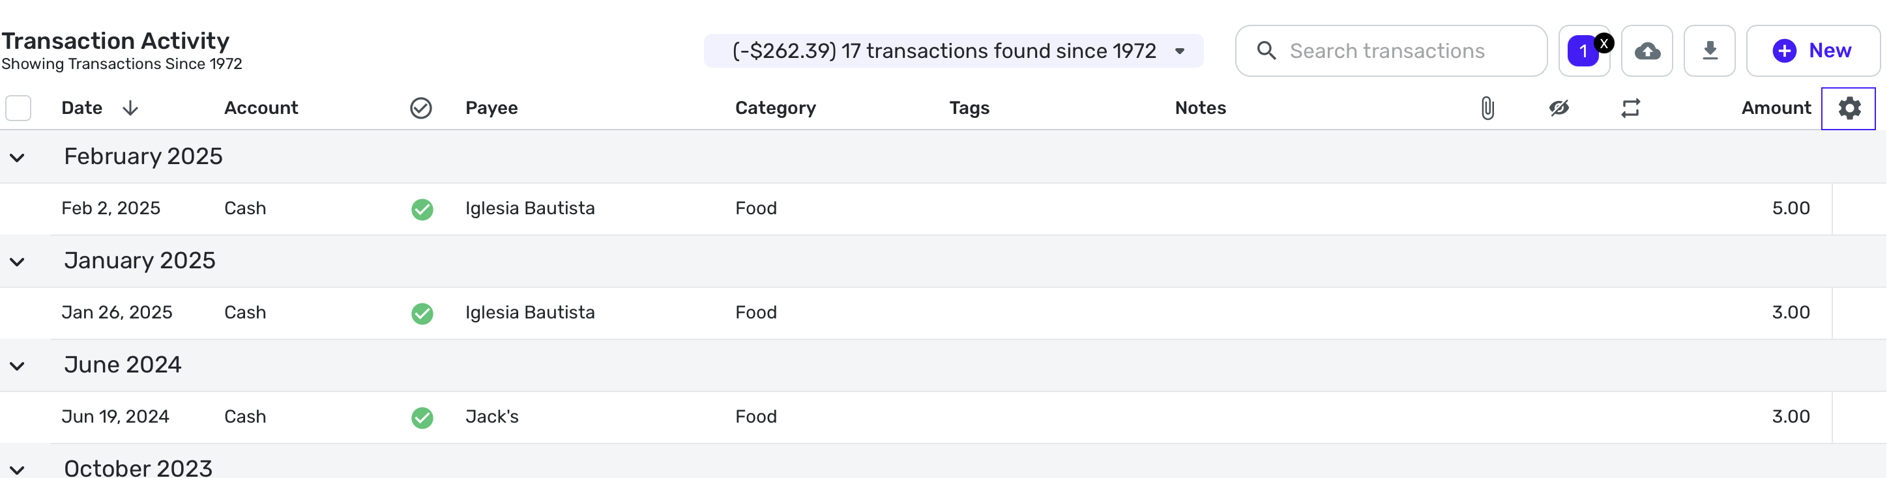The width and height of the screenshot is (1889, 478).
Task: Click the recurring transactions column icon
Action: coord(1630,109)
